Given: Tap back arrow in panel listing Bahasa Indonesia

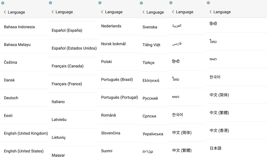Looking at the screenshot, I should (x=5, y=12).
